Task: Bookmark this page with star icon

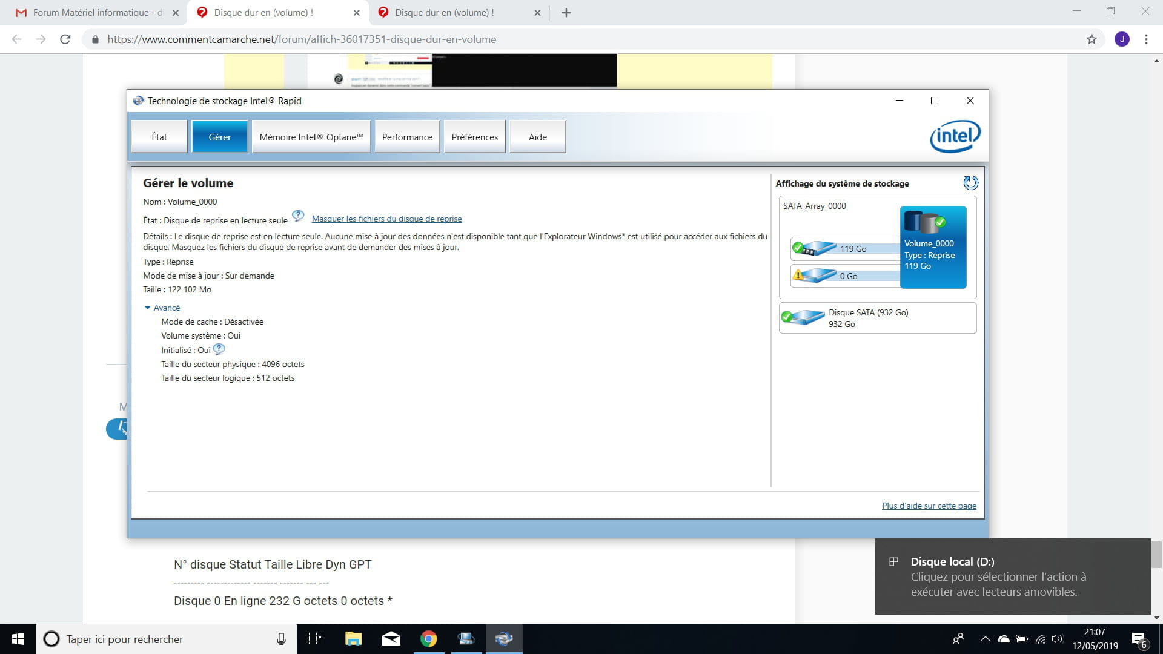Action: point(1092,39)
